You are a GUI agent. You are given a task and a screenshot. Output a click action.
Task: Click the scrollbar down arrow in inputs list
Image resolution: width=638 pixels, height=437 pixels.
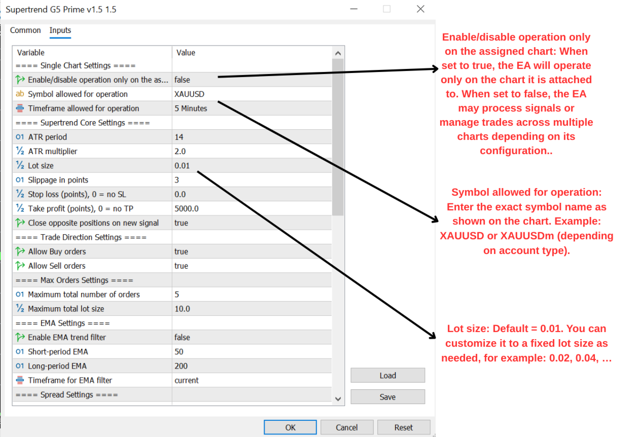[338, 399]
